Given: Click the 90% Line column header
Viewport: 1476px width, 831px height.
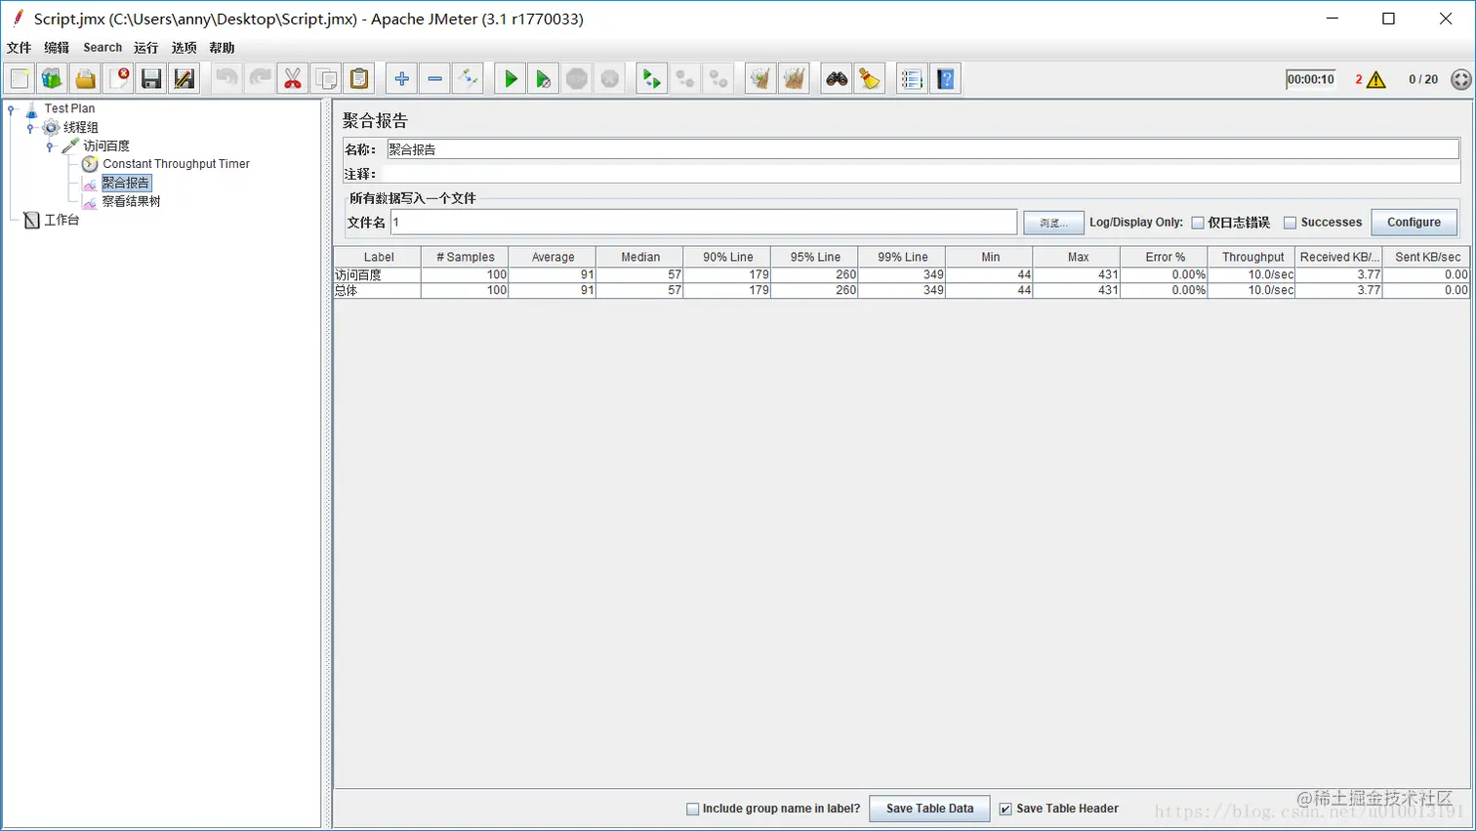Looking at the screenshot, I should pyautogui.click(x=727, y=257).
